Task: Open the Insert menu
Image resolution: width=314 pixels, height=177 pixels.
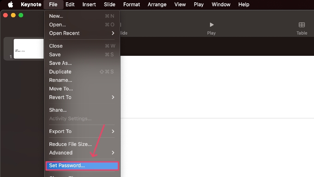Action: 89,4
